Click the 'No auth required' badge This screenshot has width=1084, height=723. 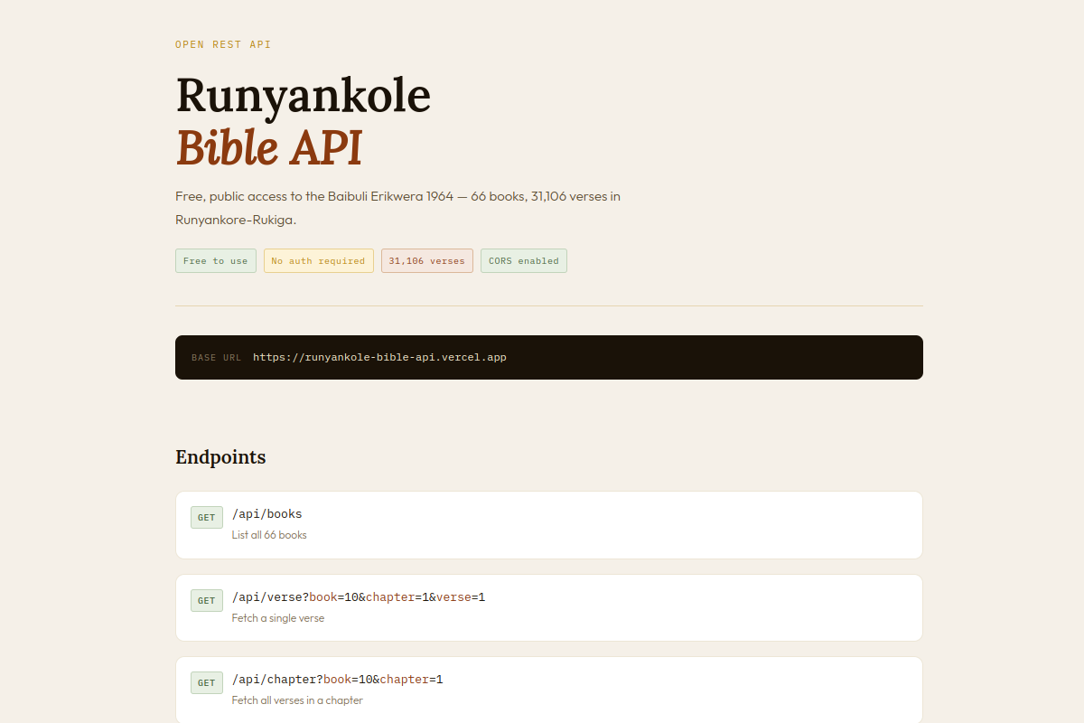tap(318, 260)
